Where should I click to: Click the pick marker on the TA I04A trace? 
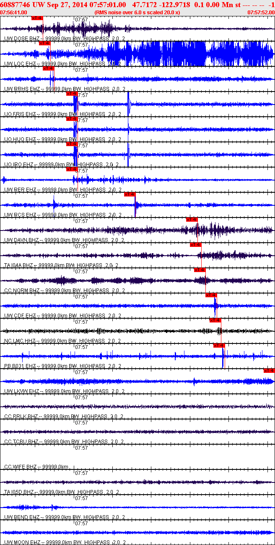196,245
